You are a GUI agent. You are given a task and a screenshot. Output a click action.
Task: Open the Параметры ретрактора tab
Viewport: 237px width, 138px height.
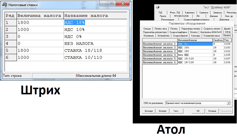(155, 32)
